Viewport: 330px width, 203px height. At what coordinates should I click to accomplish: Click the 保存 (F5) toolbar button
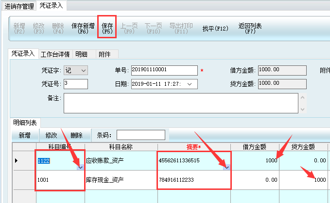point(107,28)
